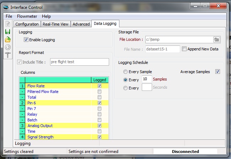Click the hammer tool icon in sidebar
The height and width of the screenshot is (159, 231).
point(8,55)
